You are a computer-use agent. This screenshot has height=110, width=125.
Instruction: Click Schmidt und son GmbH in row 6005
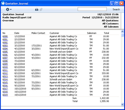[61, 52]
